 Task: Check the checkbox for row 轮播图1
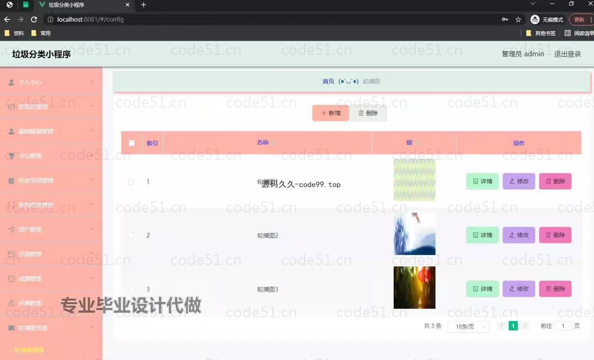tap(131, 182)
